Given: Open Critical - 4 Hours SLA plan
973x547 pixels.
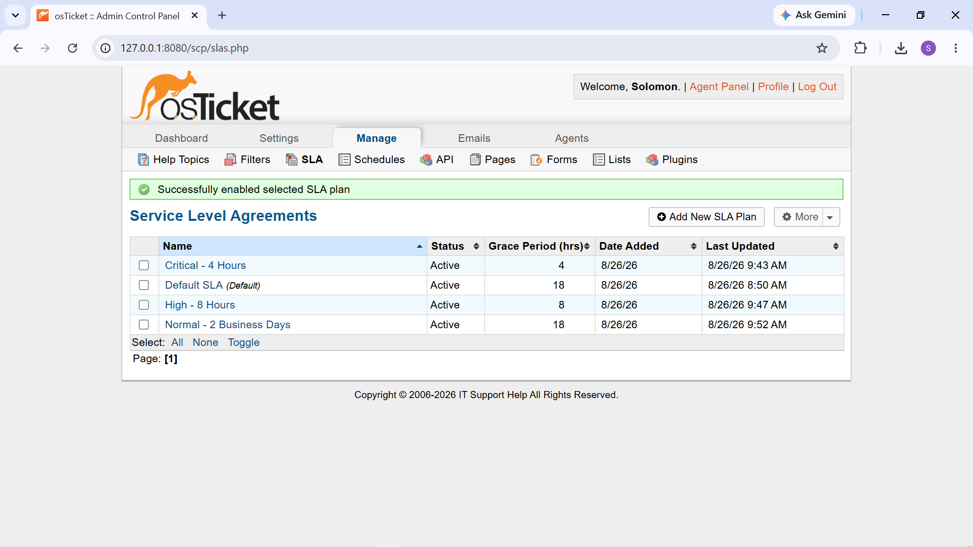Looking at the screenshot, I should pos(205,265).
